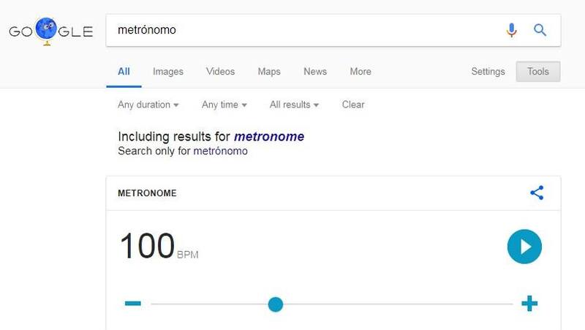Expand the All results dropdown
Image resolution: width=585 pixels, height=330 pixels.
(294, 105)
